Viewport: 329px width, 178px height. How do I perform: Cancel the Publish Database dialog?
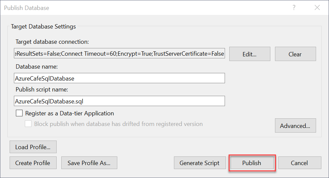coord(300,163)
